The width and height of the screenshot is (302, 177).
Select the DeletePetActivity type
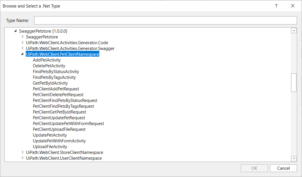tap(49, 66)
